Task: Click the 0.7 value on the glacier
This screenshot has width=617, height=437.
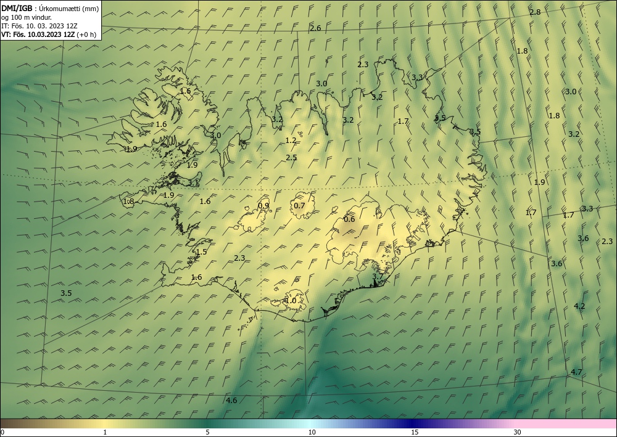Action: pos(299,205)
